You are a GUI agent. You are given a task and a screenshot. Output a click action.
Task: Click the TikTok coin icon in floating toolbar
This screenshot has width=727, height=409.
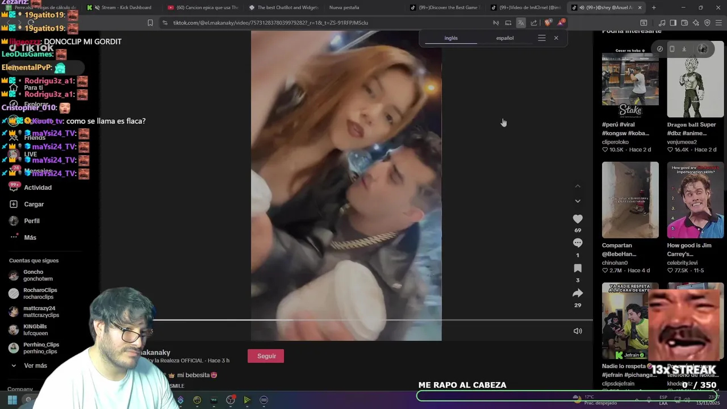[659, 49]
